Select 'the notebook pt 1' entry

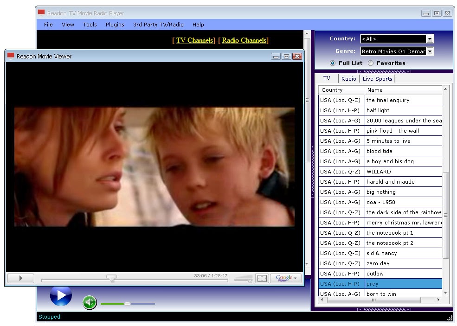click(380, 233)
